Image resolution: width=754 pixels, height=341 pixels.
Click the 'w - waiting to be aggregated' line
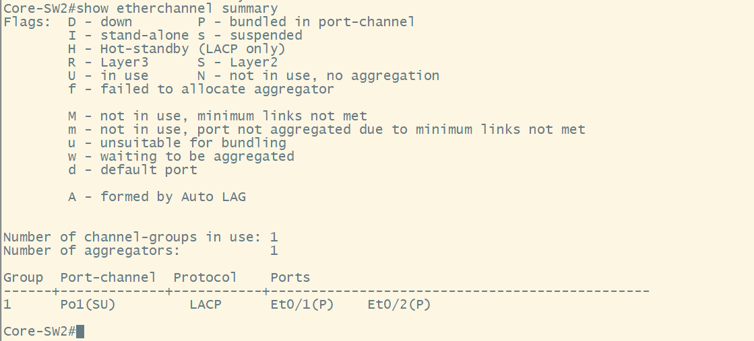(x=181, y=157)
